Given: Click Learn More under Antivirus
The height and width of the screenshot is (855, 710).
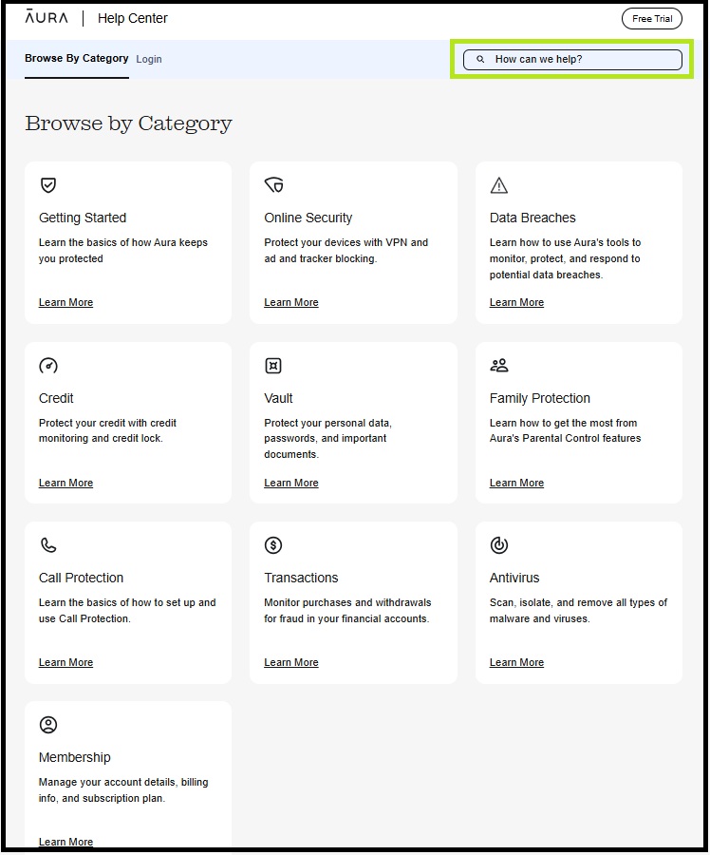Looking at the screenshot, I should 516,663.
